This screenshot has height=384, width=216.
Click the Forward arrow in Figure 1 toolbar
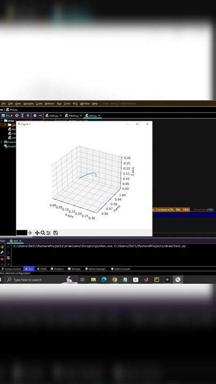[30, 233]
